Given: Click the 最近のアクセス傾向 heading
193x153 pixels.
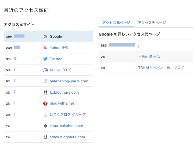Looking at the screenshot, I should 26,10.
